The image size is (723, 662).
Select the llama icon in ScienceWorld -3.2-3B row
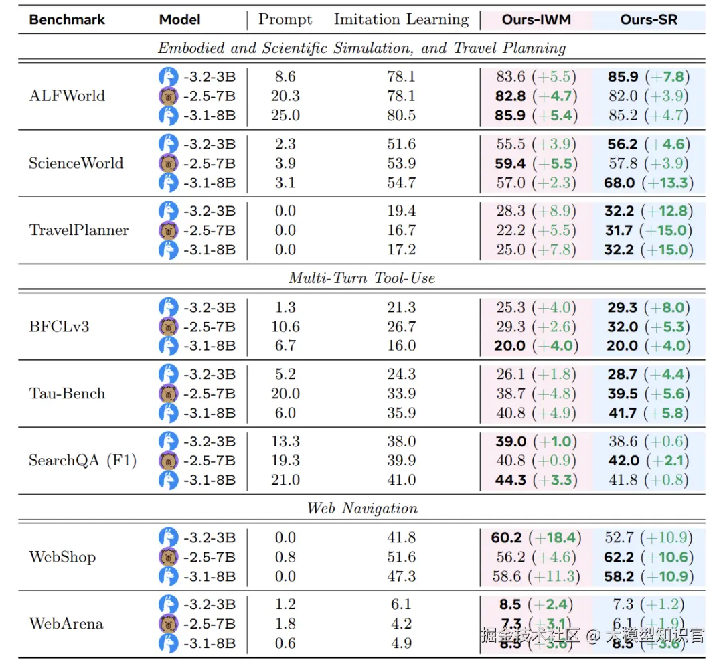(168, 144)
